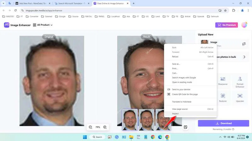Select the second result thumbnail
Screen dimensions: 252x141
[x=146, y=120]
